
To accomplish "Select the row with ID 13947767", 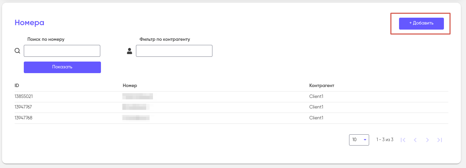I will [x=23, y=107].
